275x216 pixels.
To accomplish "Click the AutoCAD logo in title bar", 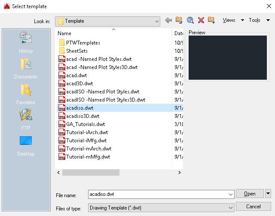I will coord(7,6).
